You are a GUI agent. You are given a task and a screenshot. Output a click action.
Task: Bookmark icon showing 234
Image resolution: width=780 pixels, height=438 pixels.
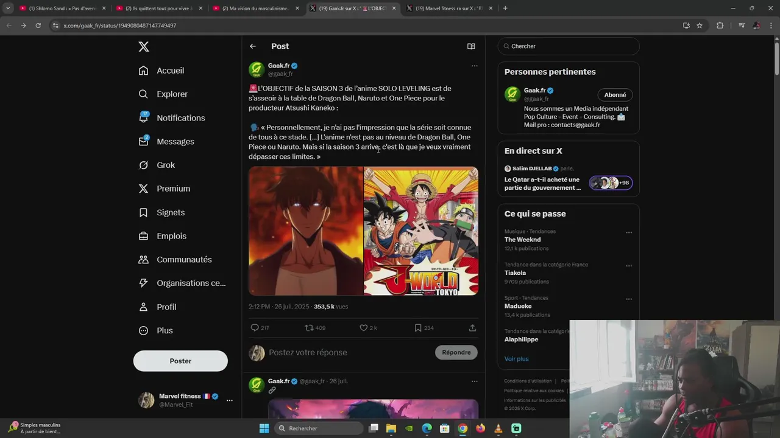(x=424, y=328)
